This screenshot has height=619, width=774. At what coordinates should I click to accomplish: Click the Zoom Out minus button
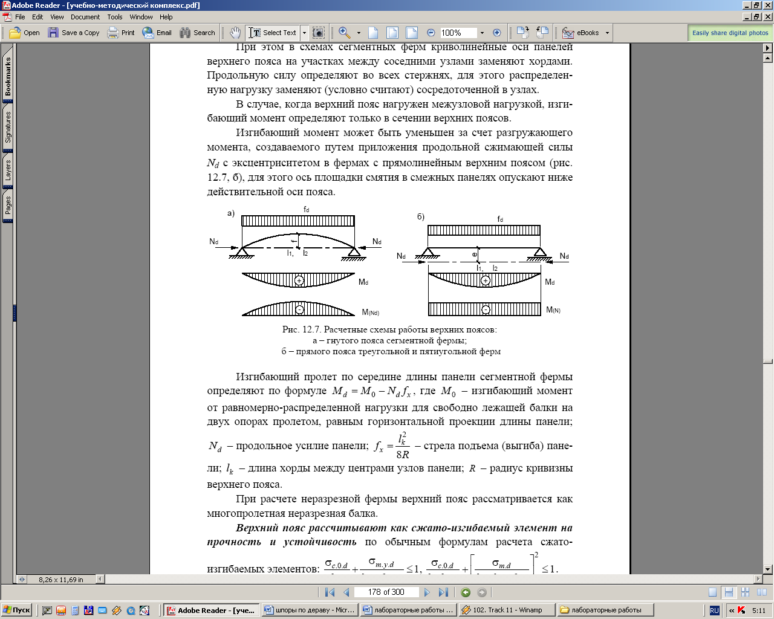(x=431, y=33)
